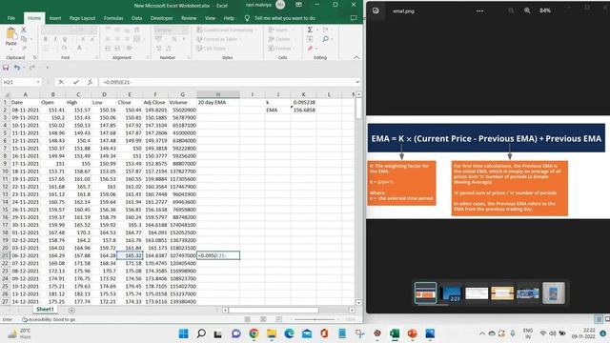The width and height of the screenshot is (610, 343).
Task: Open taskbar Search
Action: coord(201,333)
